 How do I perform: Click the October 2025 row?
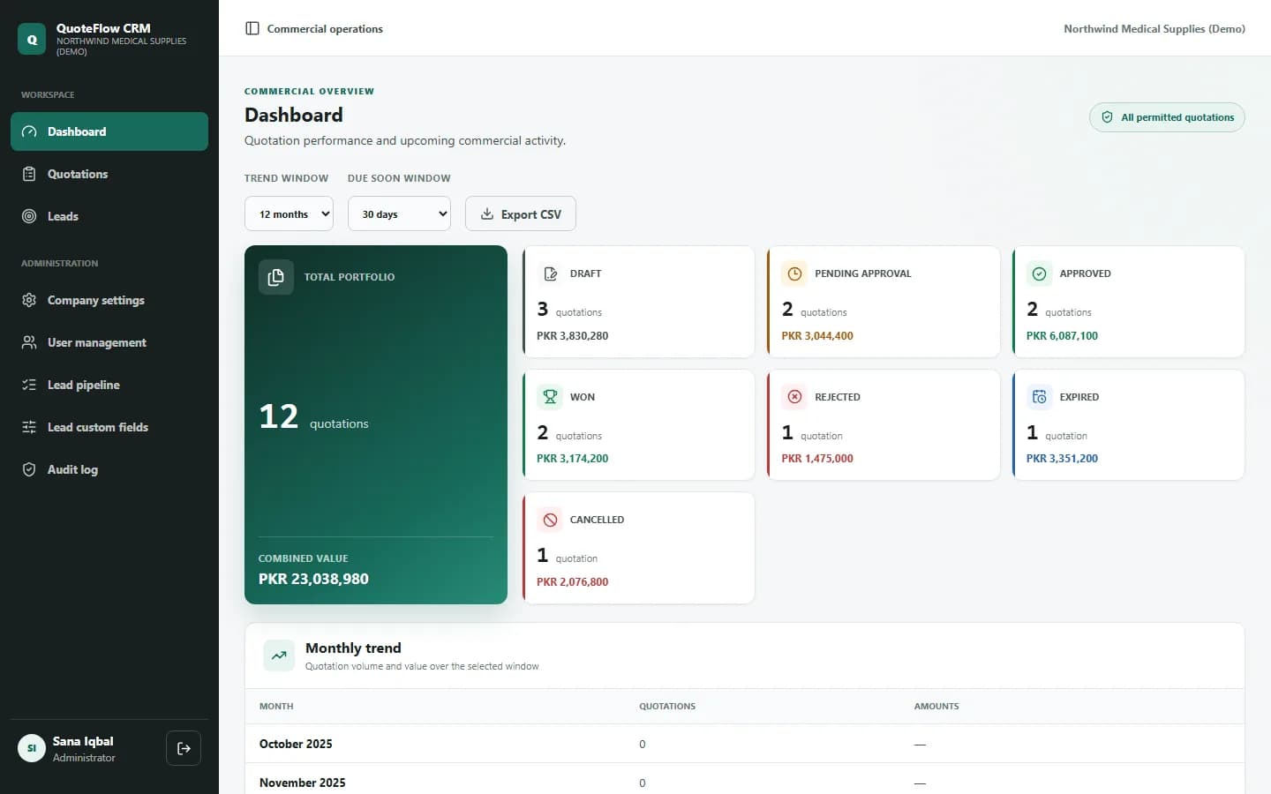point(745,744)
